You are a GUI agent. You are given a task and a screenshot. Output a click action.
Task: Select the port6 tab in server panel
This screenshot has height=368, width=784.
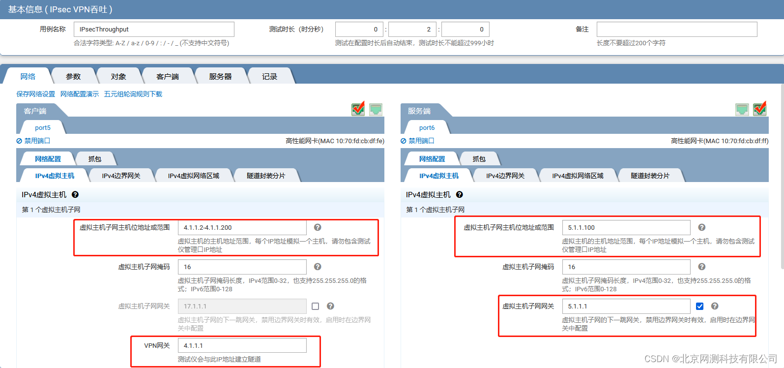(427, 127)
